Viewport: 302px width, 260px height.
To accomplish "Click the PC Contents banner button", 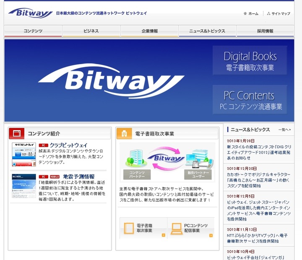I will [250, 99].
